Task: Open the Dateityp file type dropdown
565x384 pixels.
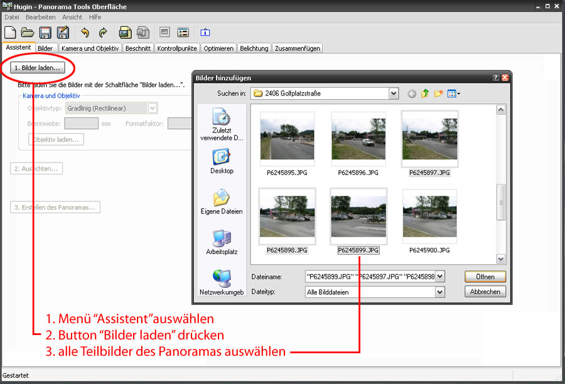Action: 439,292
